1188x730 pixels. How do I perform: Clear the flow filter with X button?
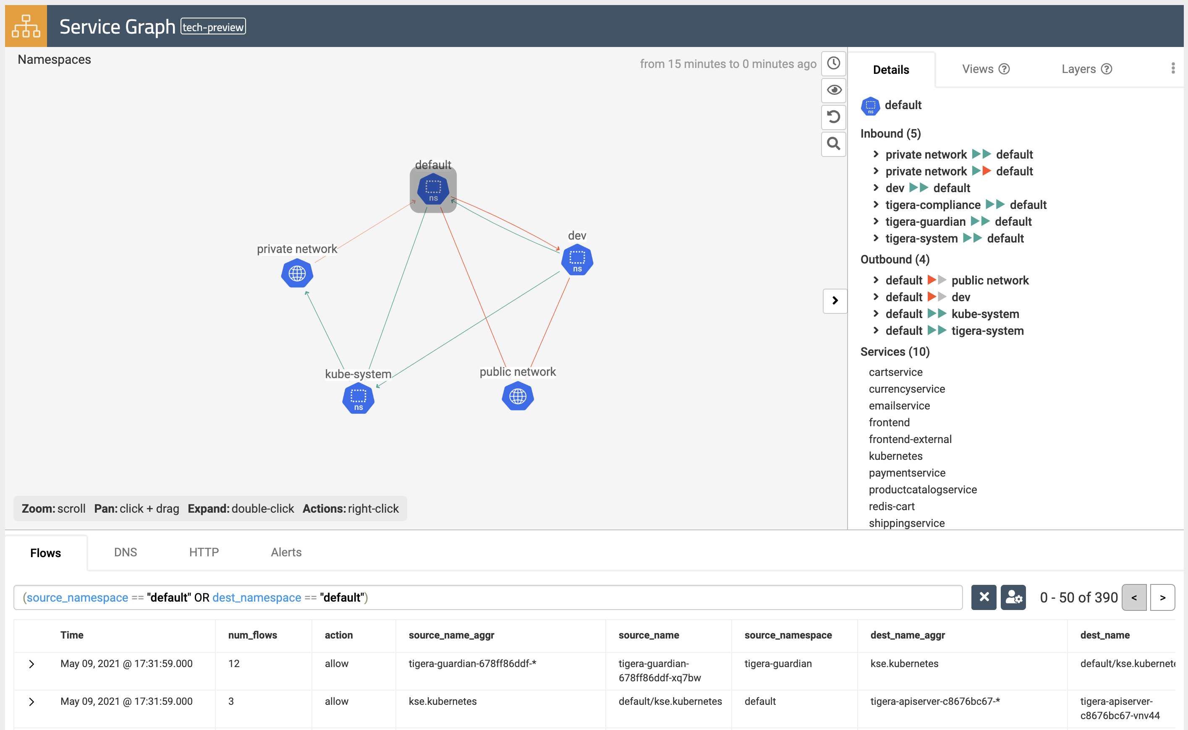[x=984, y=597]
